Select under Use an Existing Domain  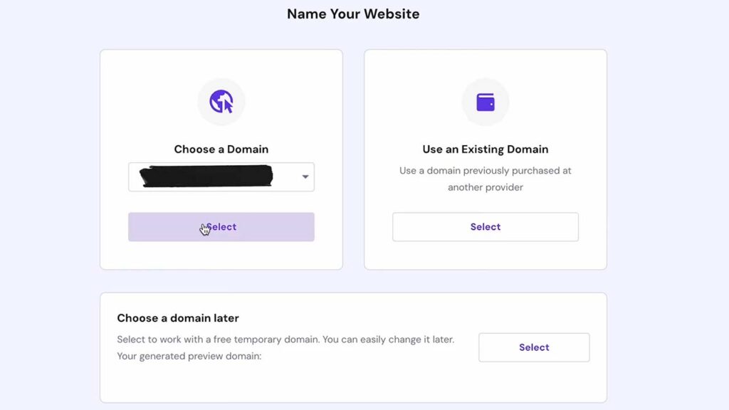[x=486, y=227]
